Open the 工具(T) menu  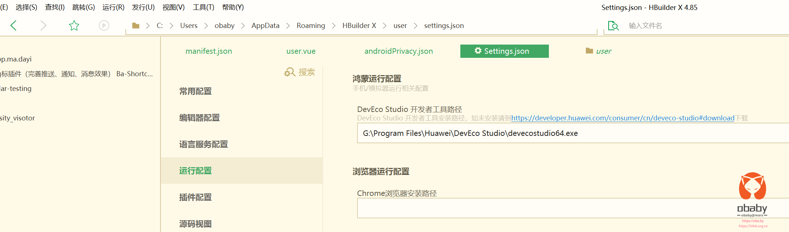click(203, 7)
